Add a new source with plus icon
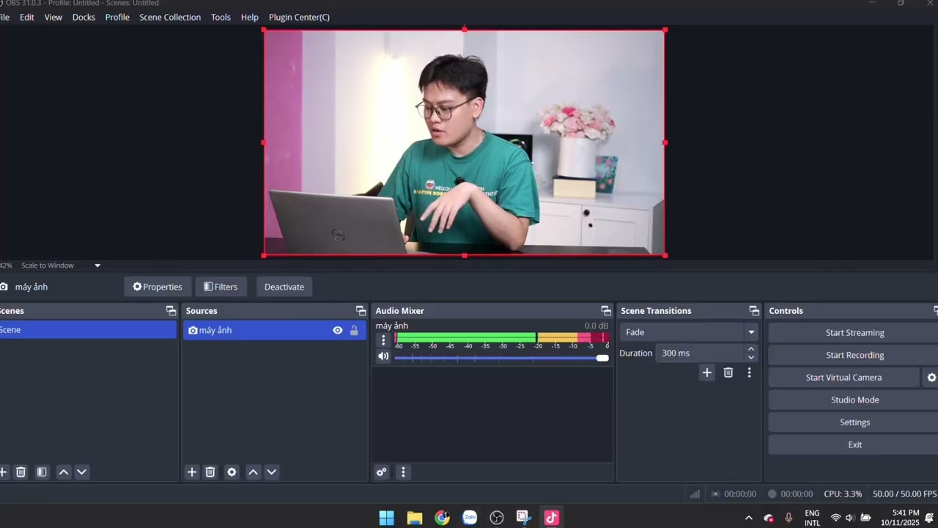This screenshot has width=938, height=528. 192,472
